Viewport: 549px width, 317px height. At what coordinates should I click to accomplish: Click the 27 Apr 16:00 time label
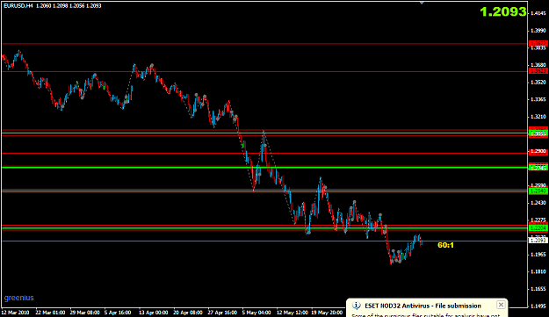pos(222,313)
